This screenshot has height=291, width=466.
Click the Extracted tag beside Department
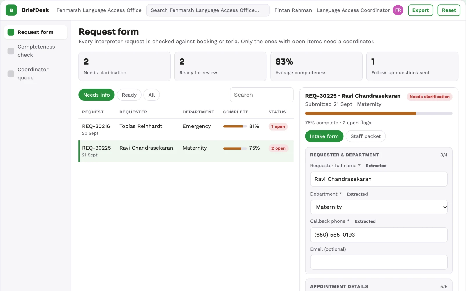pyautogui.click(x=357, y=194)
